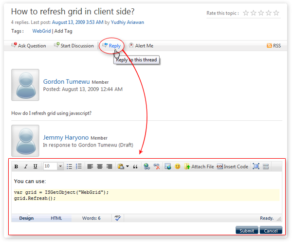The image size is (292, 242).
Task: Remove hyperlink from selected text
Action: (156, 167)
